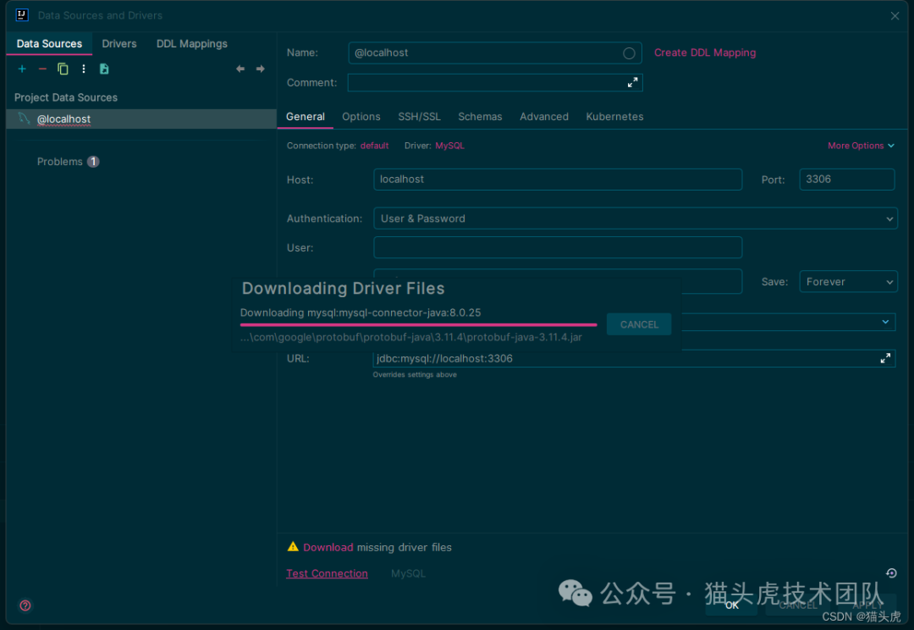The height and width of the screenshot is (630, 914).
Task: Open the dropdown right of the download popup
Action: click(x=885, y=322)
